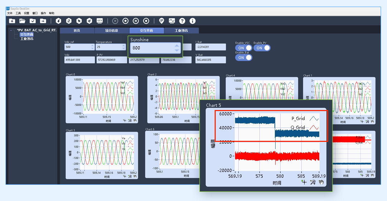
Task: Pause the running simulation
Action: tap(136, 21)
